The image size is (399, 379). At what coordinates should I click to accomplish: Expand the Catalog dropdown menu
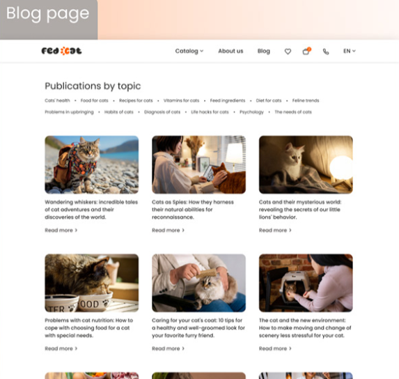[x=189, y=51]
